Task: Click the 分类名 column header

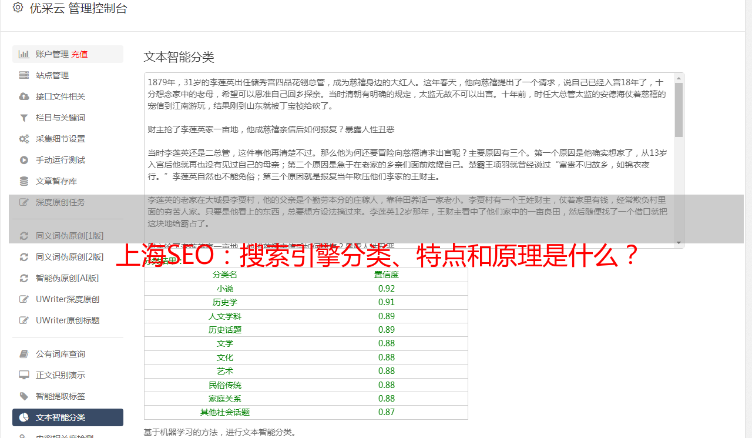Action: click(225, 275)
